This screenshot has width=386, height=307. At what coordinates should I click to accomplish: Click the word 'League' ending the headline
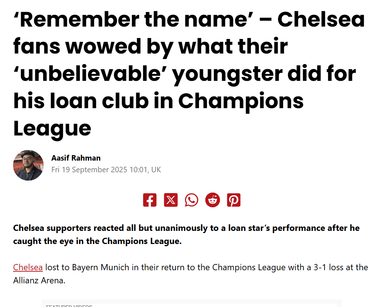pos(52,128)
